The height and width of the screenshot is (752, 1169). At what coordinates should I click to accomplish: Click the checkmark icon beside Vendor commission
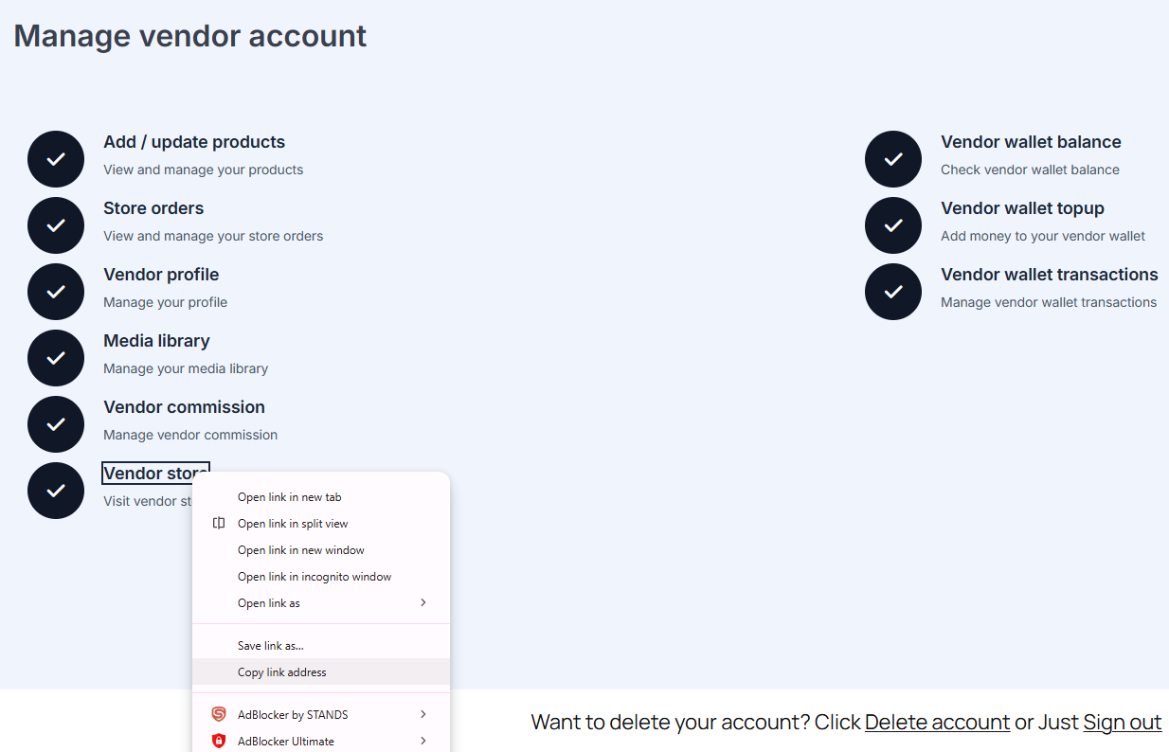tap(56, 424)
